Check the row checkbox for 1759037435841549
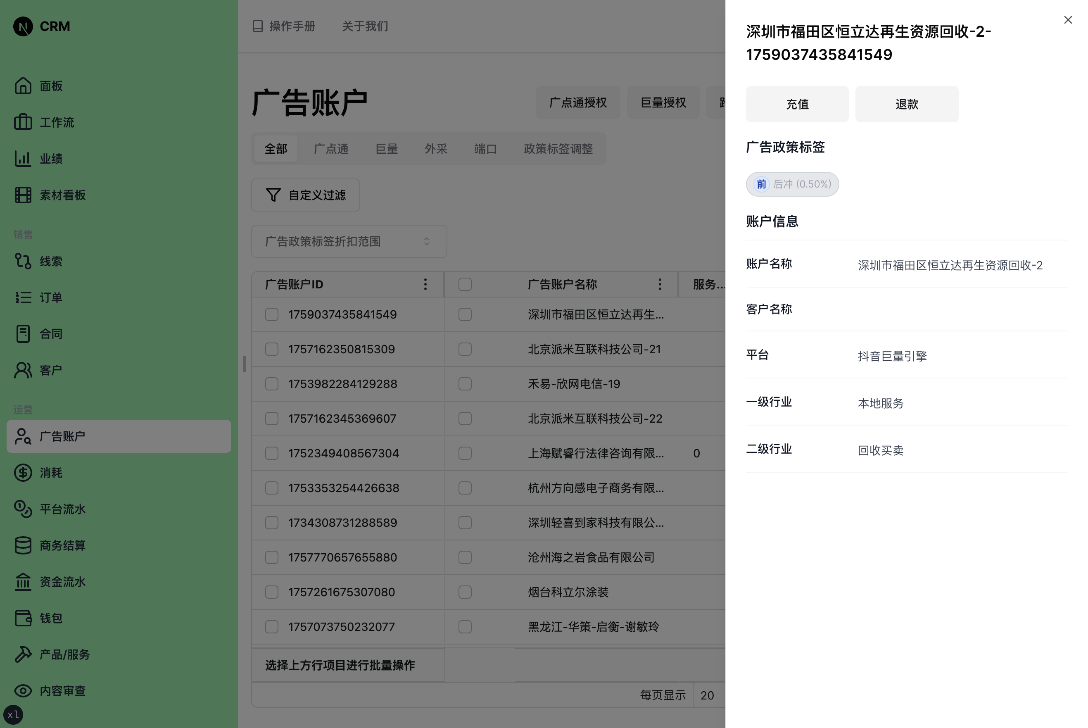The width and height of the screenshot is (1088, 728). coord(271,314)
